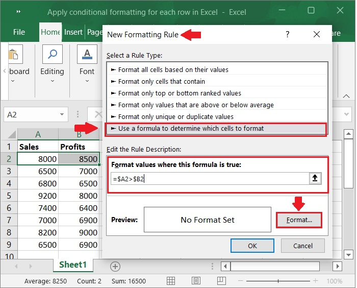This screenshot has height=288, width=357.
Task: Open dialog help question mark
Action: pos(288,35)
